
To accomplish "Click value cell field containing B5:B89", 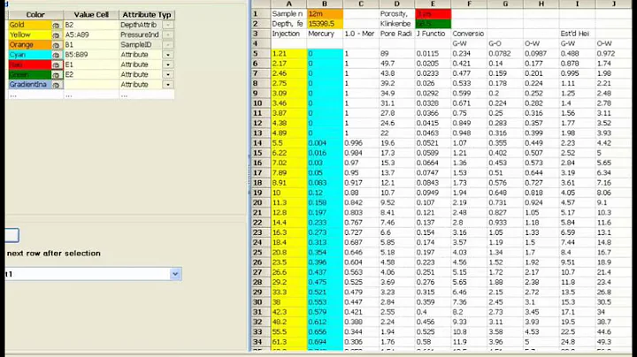I will click(91, 55).
